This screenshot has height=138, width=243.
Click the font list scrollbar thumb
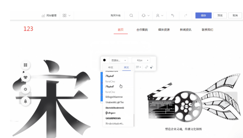(x=134, y=120)
